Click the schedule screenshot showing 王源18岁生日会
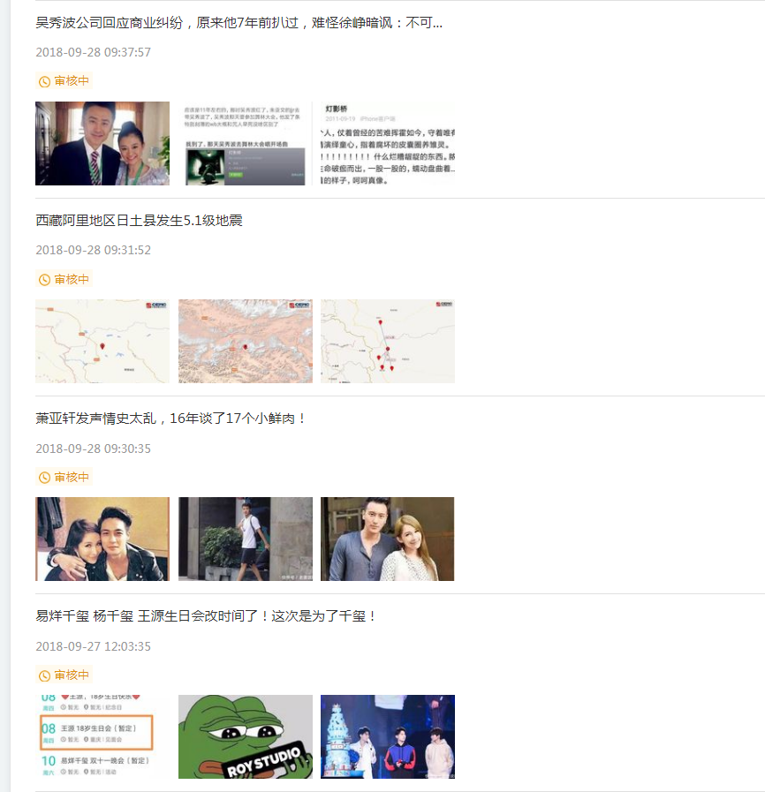 [102, 737]
